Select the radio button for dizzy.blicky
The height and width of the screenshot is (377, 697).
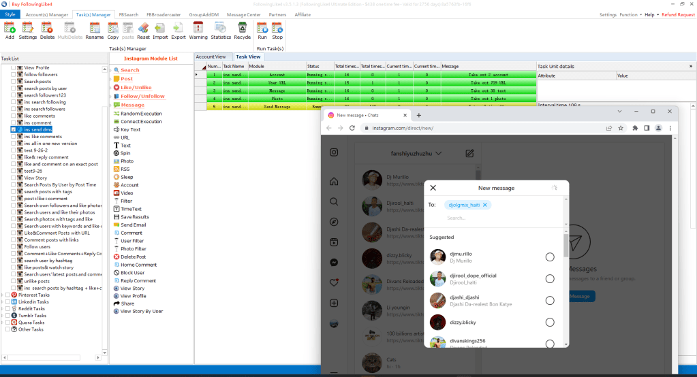[550, 322]
